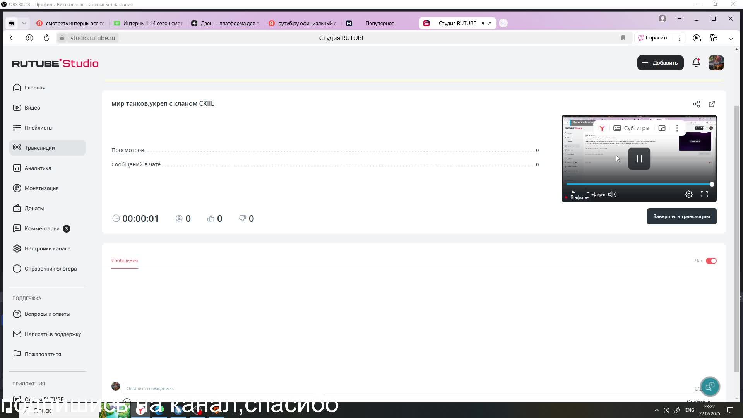Click the player progress bar
This screenshot has height=418, width=743.
click(x=639, y=184)
